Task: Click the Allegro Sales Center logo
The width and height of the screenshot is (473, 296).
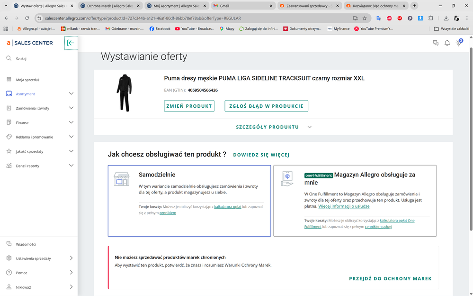Action: click(29, 43)
